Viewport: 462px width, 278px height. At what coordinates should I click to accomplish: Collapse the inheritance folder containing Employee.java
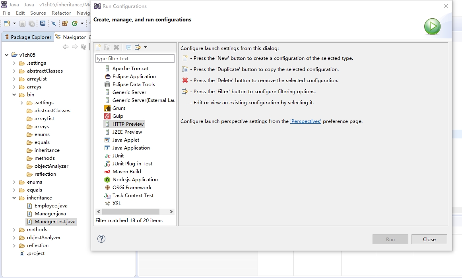tap(14, 198)
